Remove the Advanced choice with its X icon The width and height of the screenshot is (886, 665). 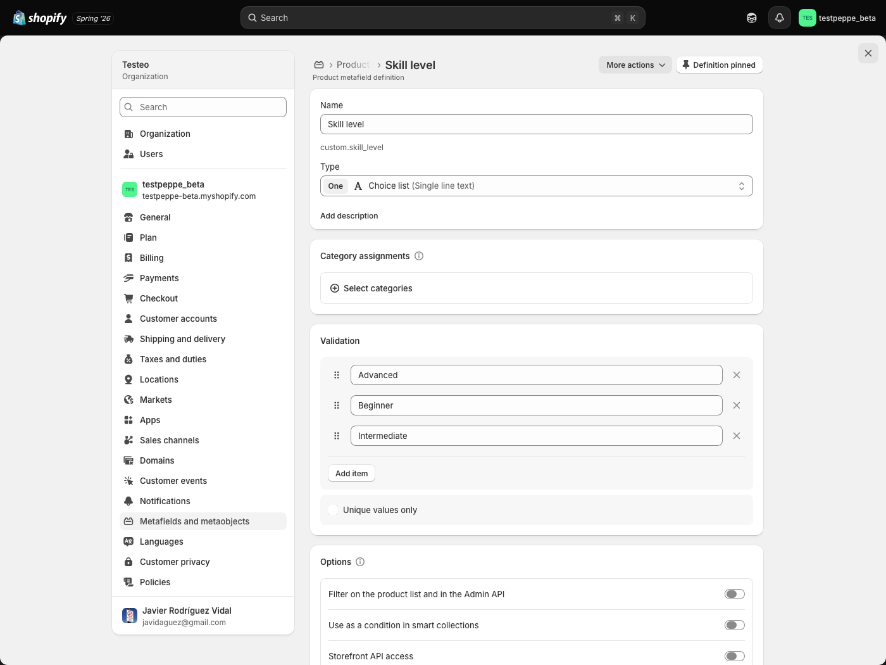737,375
